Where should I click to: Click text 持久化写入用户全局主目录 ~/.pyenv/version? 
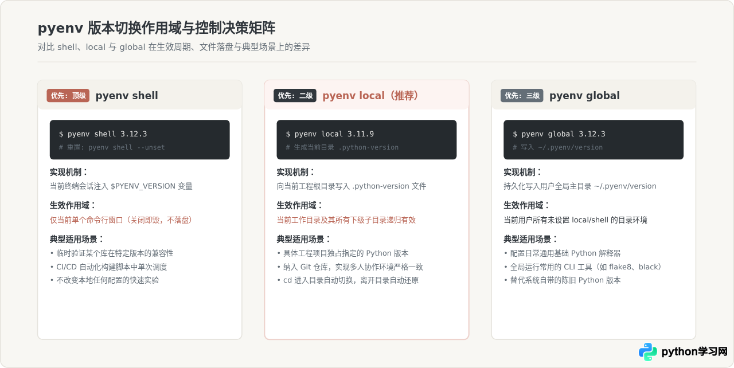pyautogui.click(x=580, y=186)
